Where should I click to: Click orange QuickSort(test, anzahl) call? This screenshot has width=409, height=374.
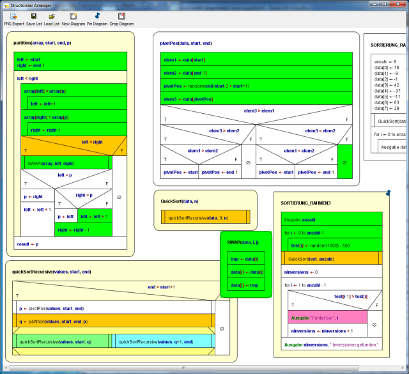332,258
